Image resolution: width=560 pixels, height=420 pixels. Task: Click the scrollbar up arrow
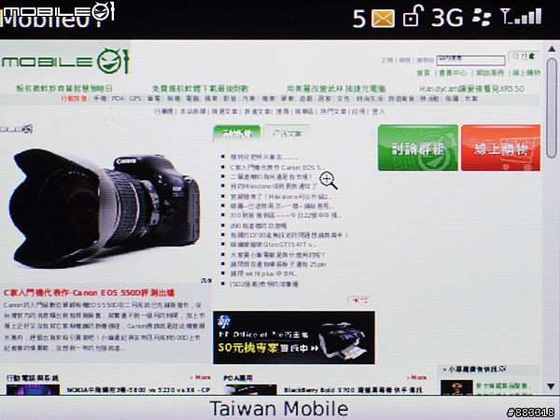pos(552,49)
